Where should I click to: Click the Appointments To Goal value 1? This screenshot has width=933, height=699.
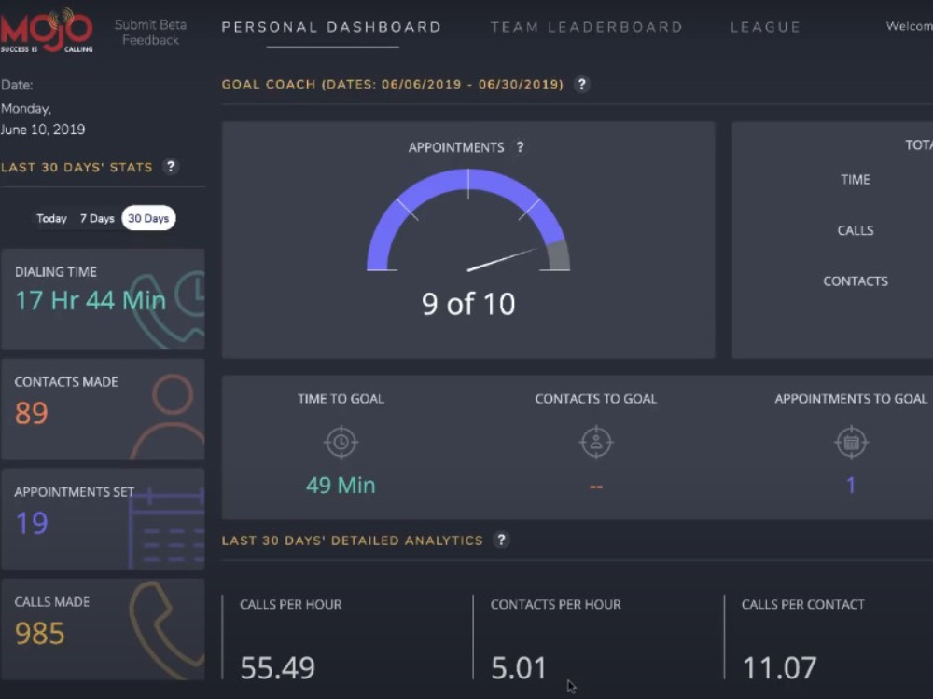[852, 486]
